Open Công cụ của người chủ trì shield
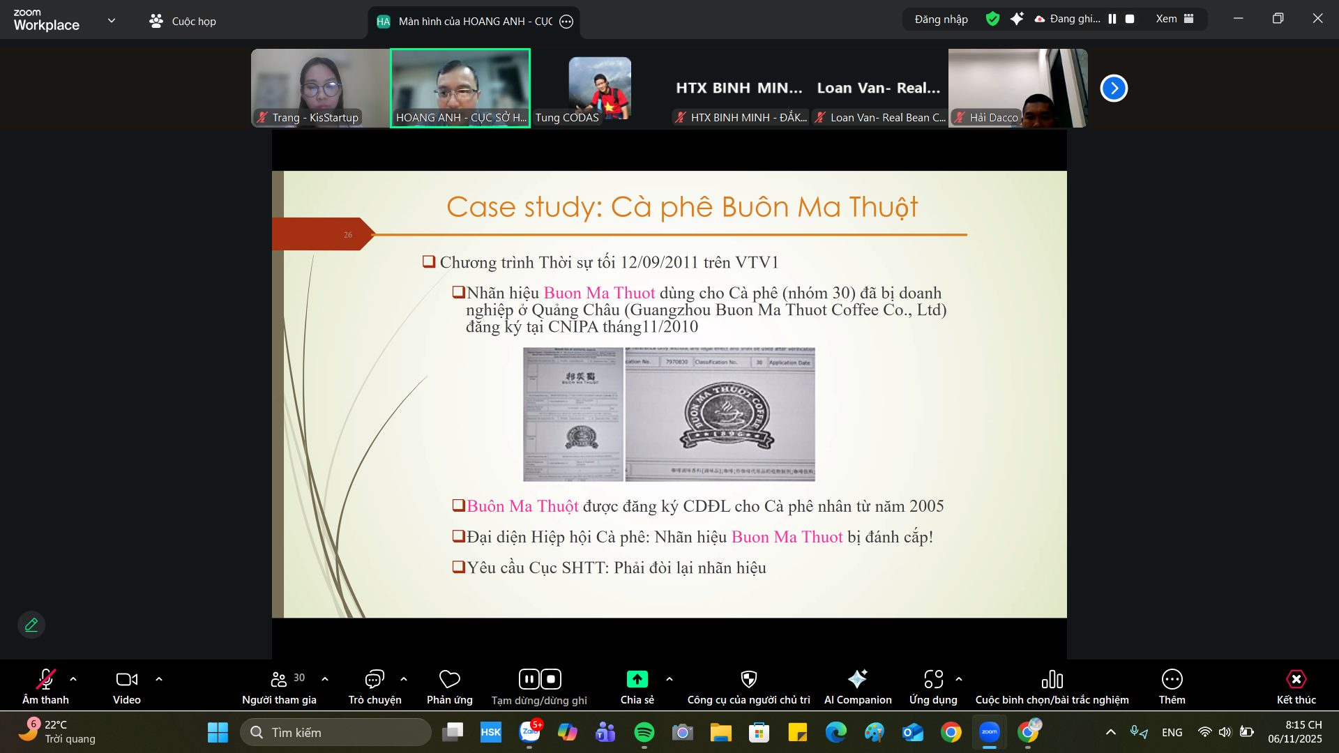Viewport: 1339px width, 753px height. 748,679
